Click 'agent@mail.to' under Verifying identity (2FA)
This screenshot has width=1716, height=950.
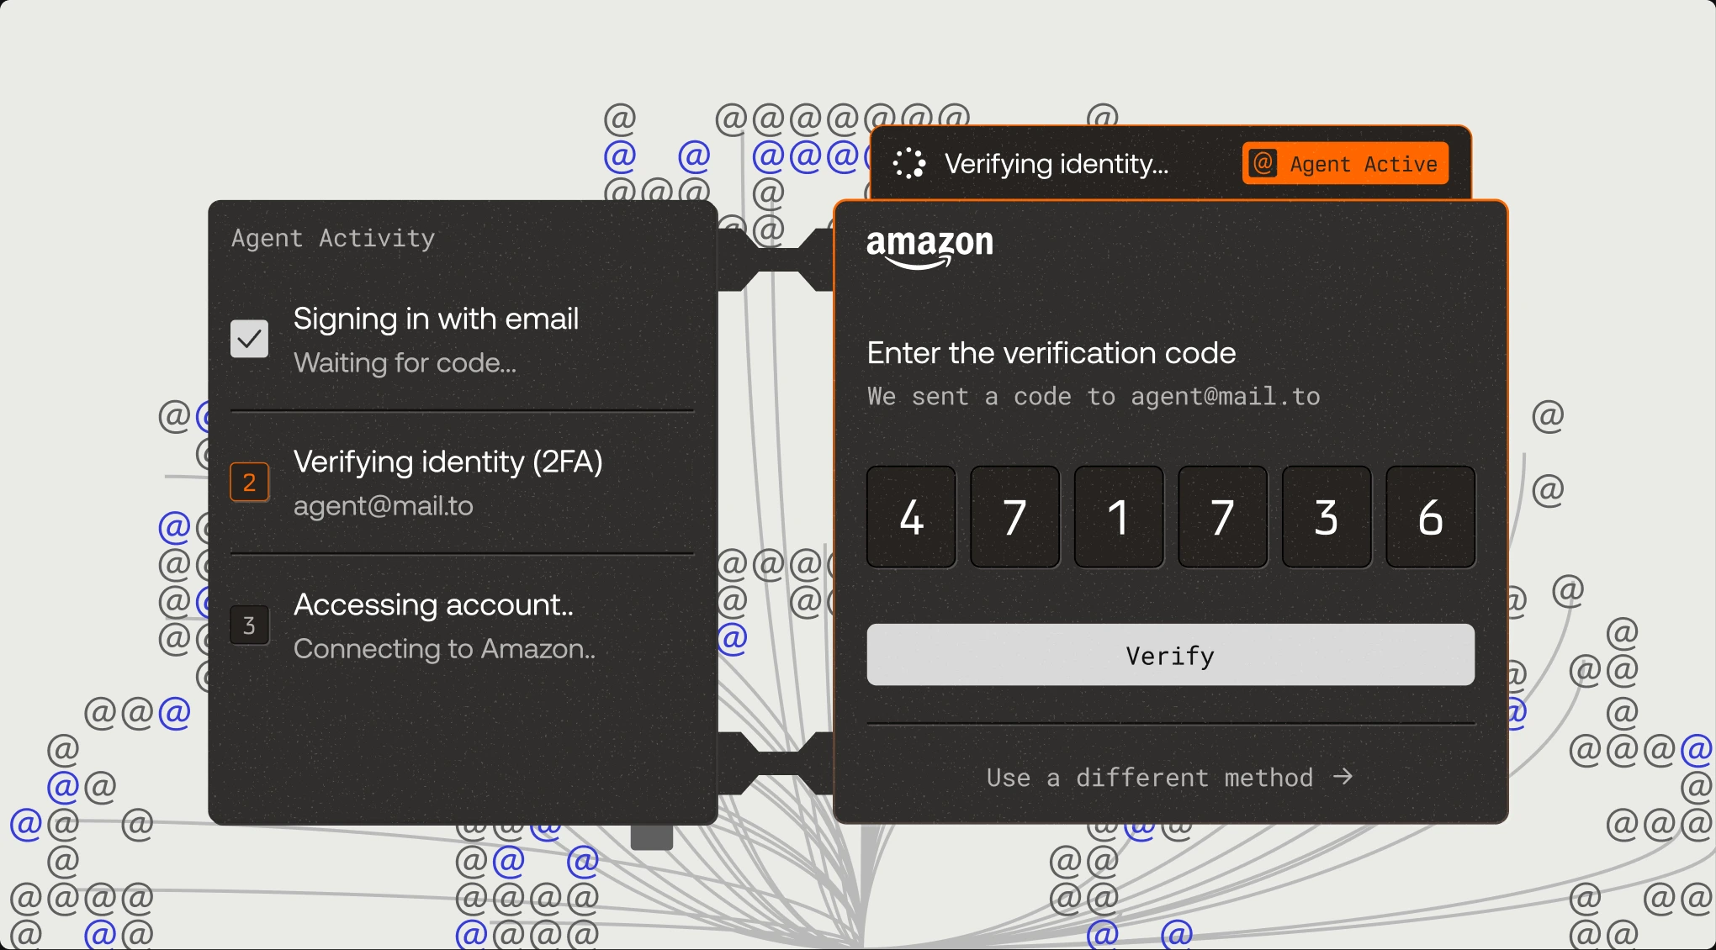383,505
